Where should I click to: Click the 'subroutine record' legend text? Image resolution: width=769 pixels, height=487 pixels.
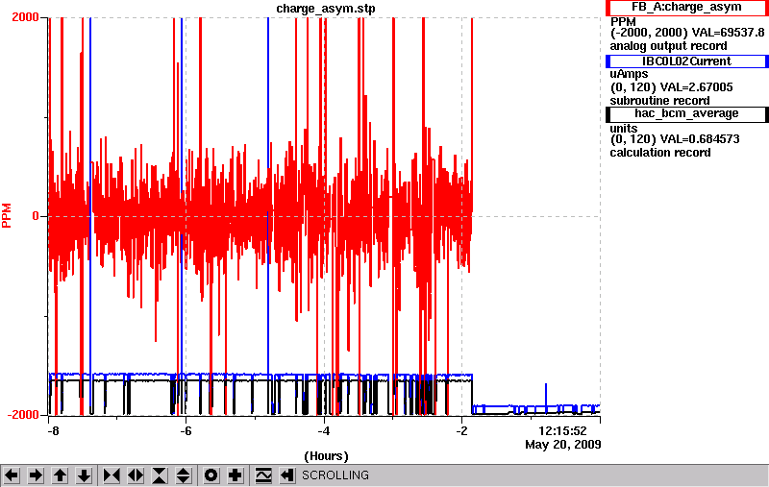(x=659, y=101)
